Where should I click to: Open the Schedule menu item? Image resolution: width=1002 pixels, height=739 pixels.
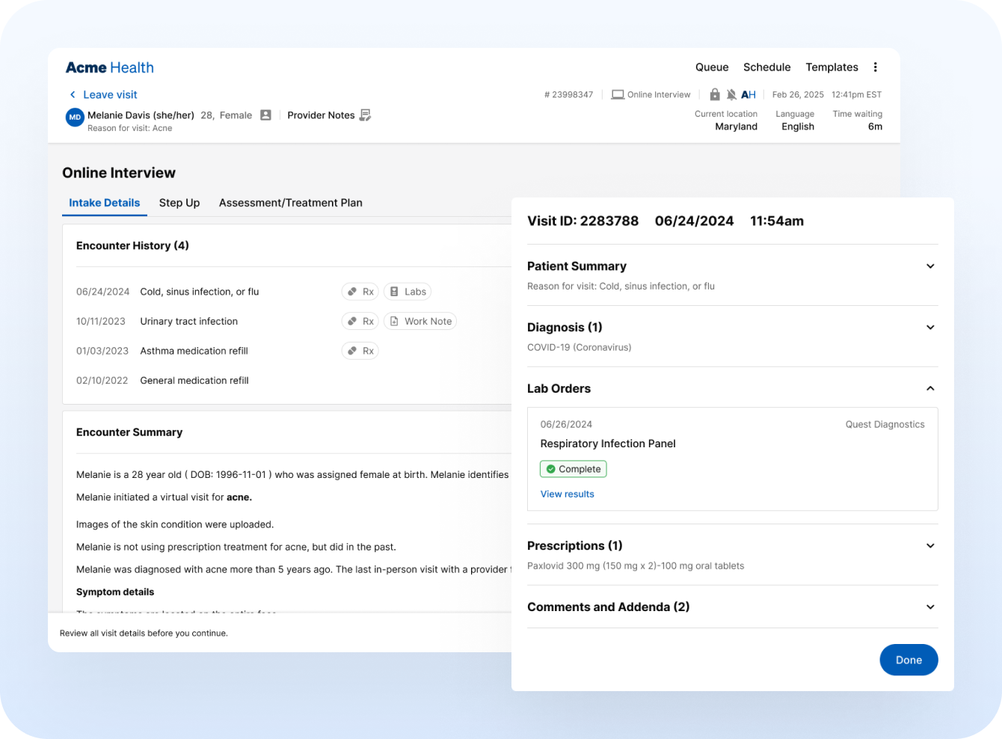pos(766,67)
